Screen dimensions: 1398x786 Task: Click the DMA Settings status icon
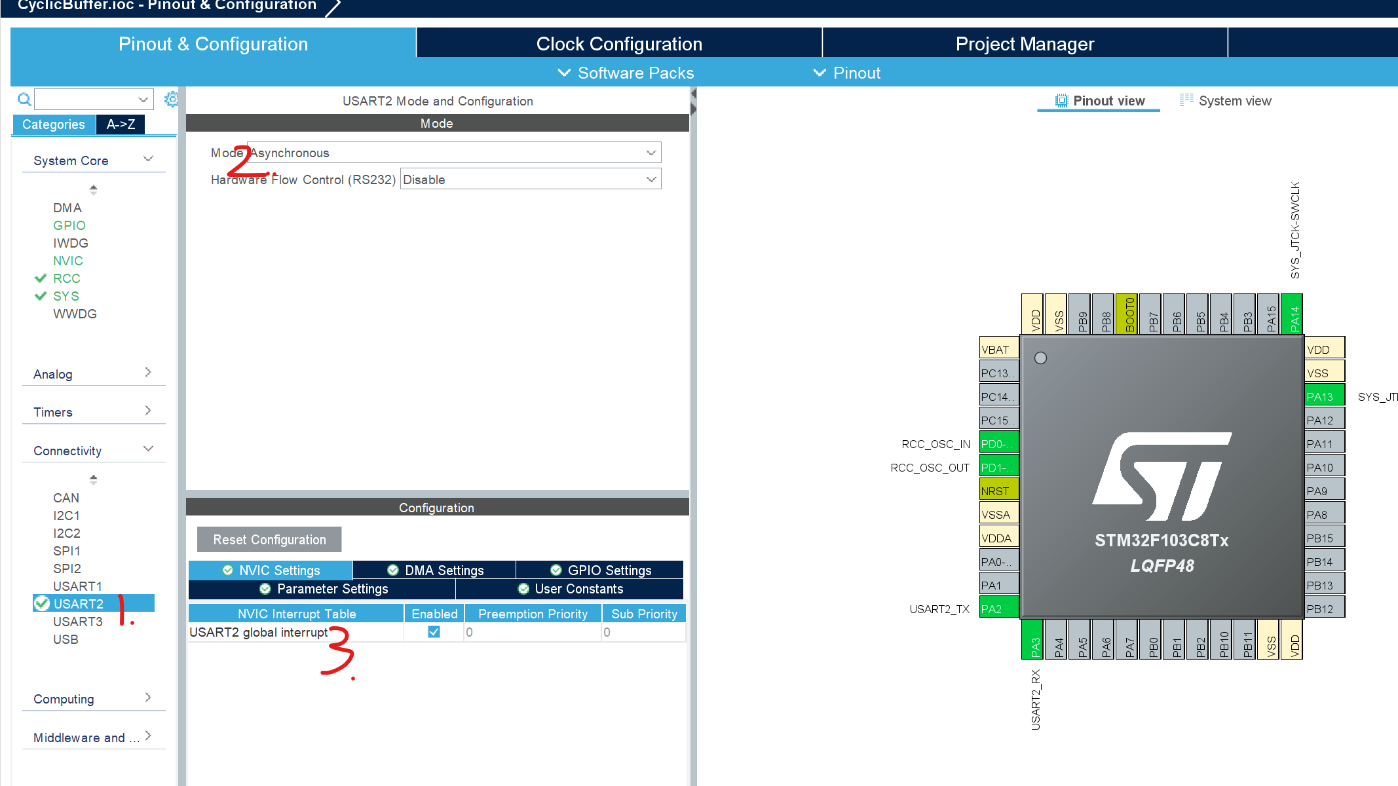click(393, 571)
